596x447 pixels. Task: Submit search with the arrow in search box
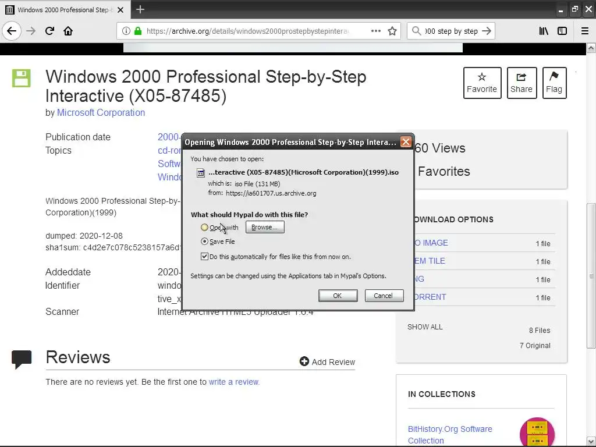tap(487, 31)
